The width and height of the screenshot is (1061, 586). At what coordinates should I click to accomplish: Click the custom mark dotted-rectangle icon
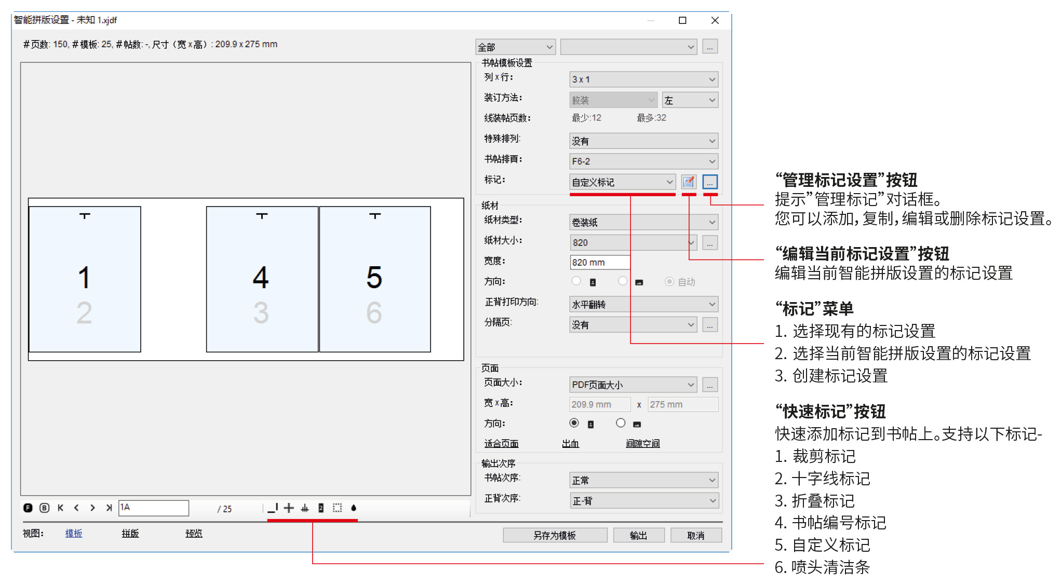[337, 508]
